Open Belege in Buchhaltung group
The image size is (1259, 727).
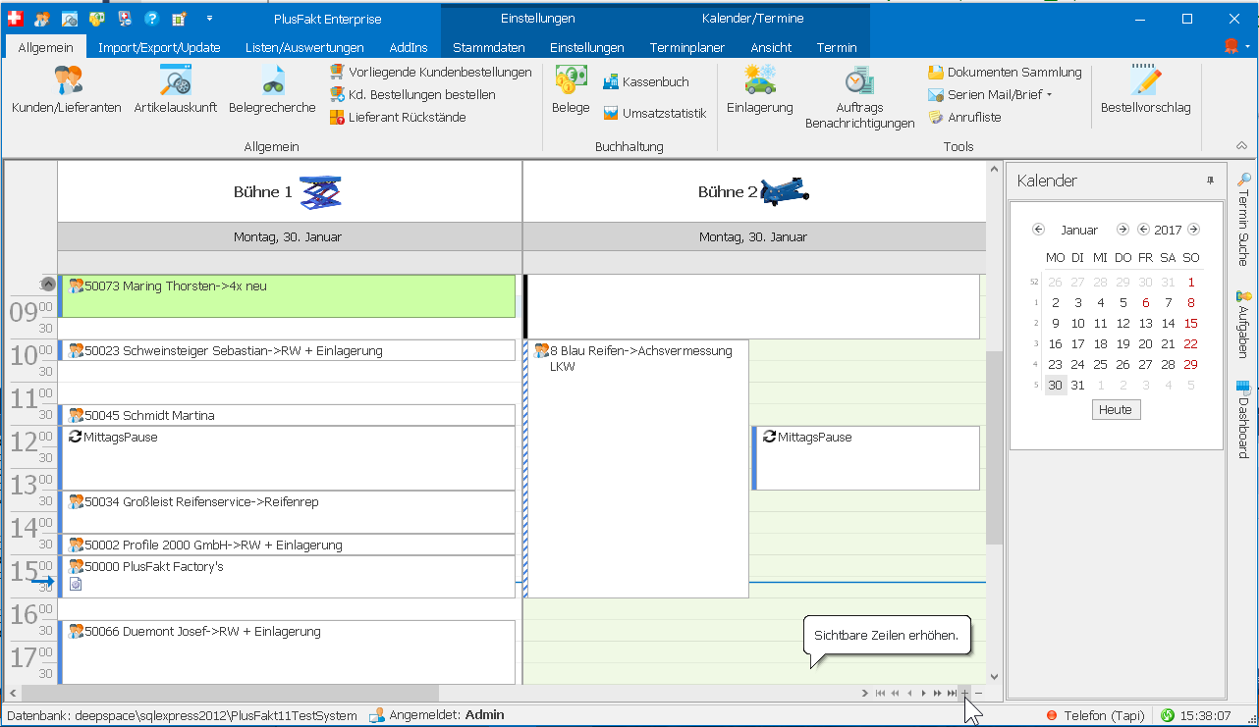tap(571, 89)
